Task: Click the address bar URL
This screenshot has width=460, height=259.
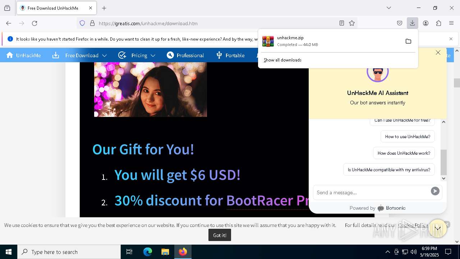Action: click(x=148, y=23)
